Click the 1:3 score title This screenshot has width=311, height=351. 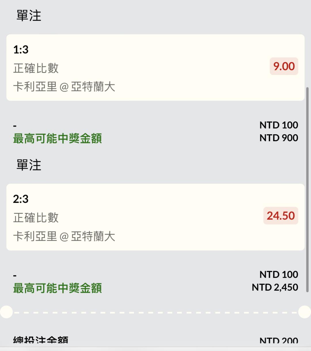click(x=21, y=50)
